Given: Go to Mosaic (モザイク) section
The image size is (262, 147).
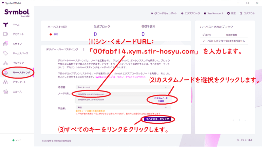Looking at the screenshot, I should [17, 44].
